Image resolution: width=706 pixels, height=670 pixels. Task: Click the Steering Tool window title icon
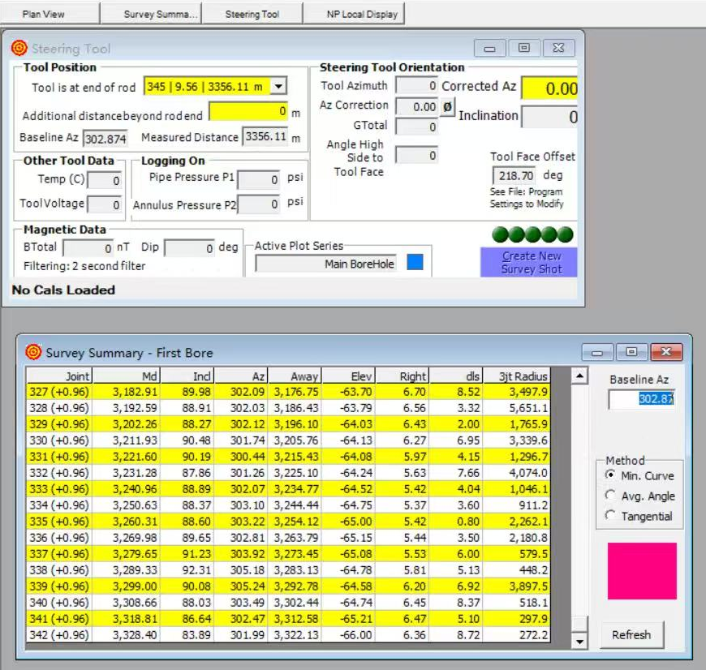pos(19,49)
